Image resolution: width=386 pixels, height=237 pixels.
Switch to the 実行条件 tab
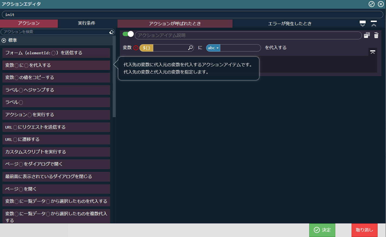(87, 23)
